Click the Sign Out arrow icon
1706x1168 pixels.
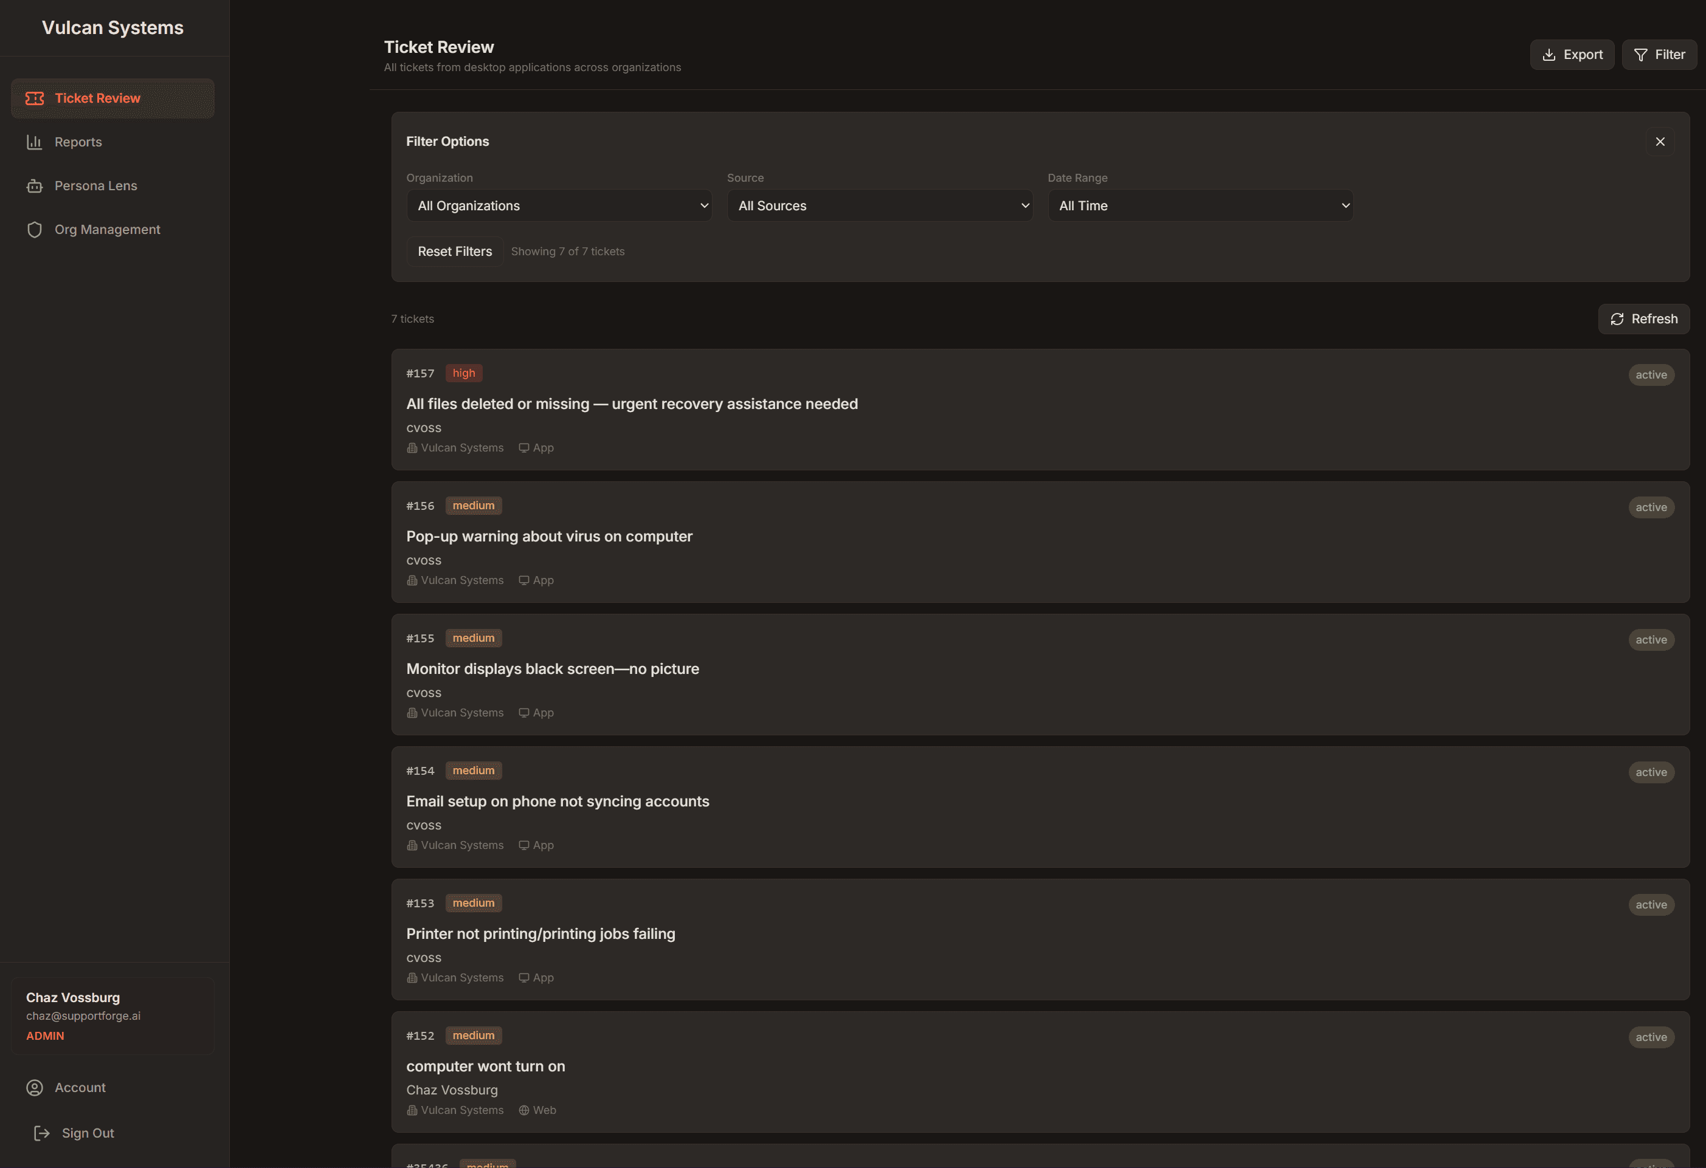42,1132
